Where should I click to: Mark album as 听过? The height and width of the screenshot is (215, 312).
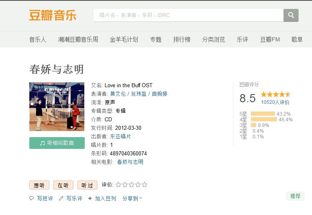click(87, 185)
